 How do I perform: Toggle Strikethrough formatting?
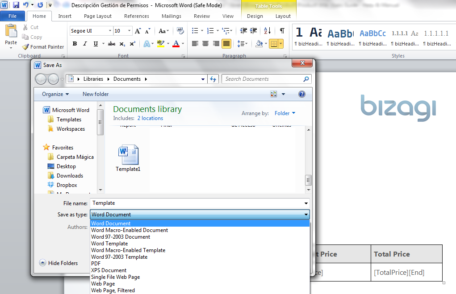coord(112,44)
